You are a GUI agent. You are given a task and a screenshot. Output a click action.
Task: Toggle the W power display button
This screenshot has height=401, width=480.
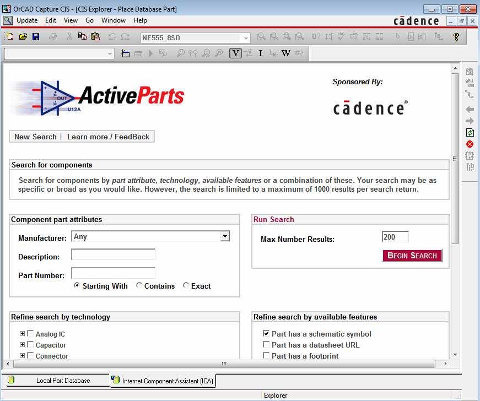(x=285, y=53)
